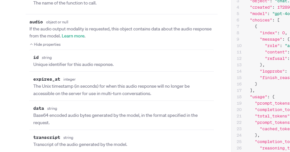Select the transcript property name
This screenshot has width=290, height=152.
pos(47,138)
